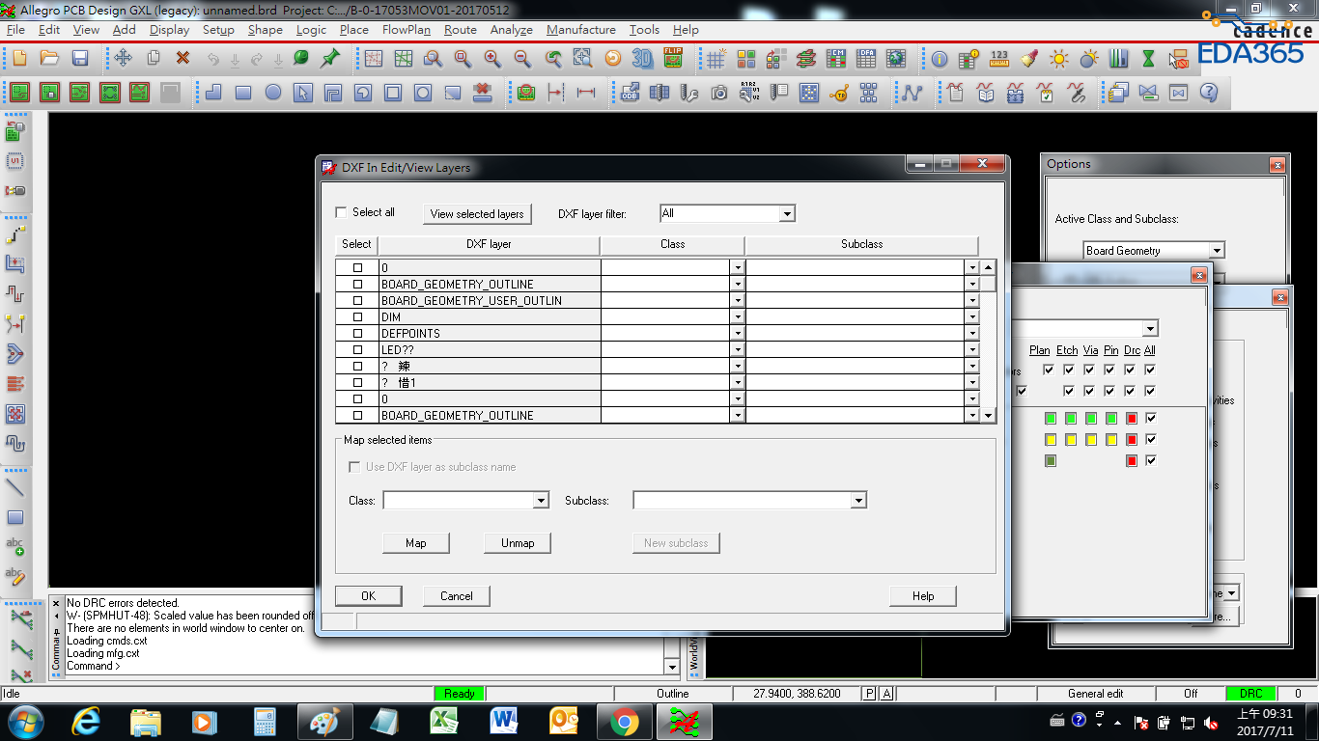Click the olive green color swatch

point(1051,461)
